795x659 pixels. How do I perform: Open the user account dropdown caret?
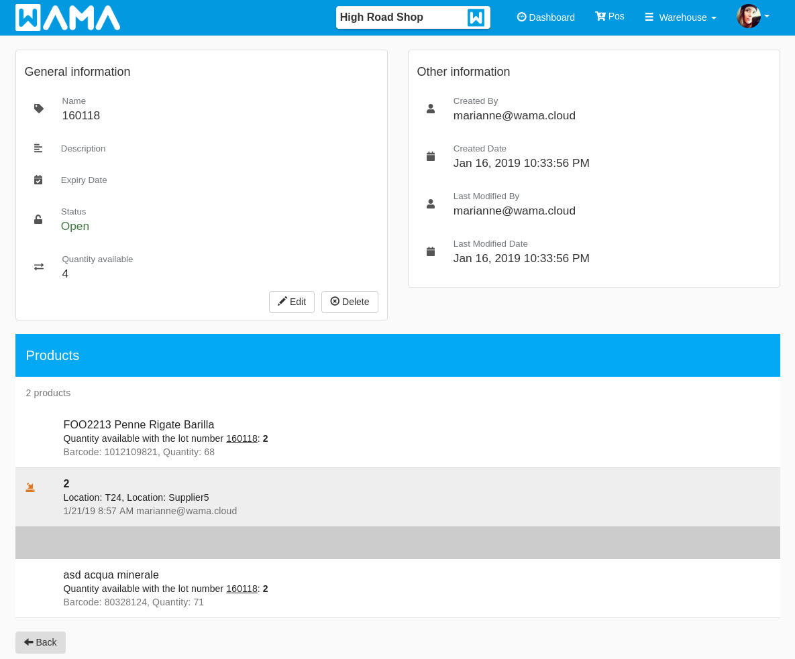tap(767, 16)
